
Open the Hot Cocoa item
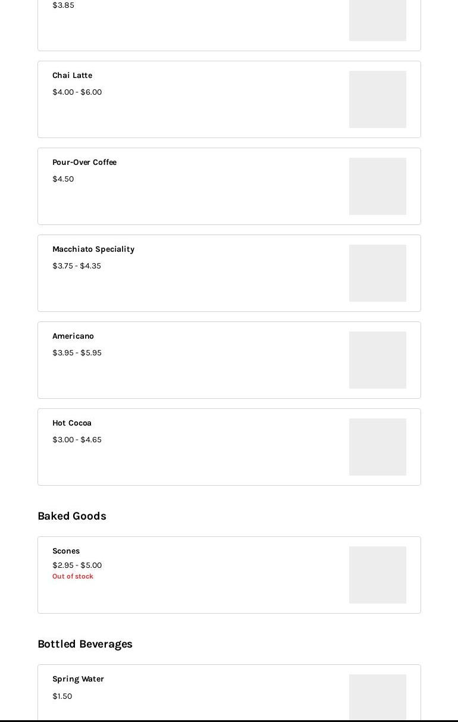(x=229, y=447)
